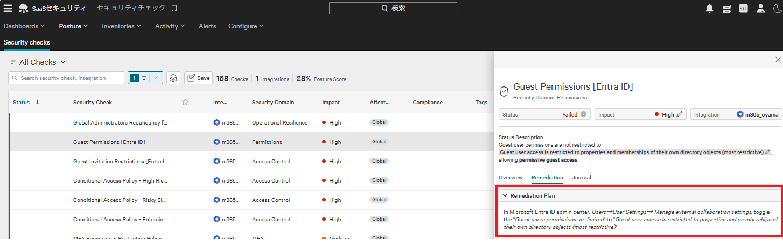The width and height of the screenshot is (783, 247).
Task: Open the Journal tab
Action: click(581, 177)
